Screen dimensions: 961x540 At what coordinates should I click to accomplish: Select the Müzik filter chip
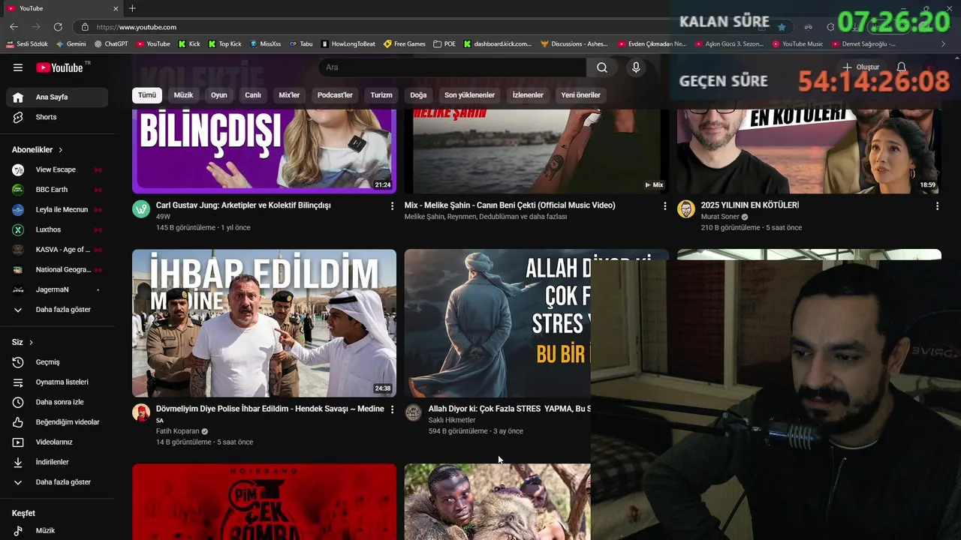click(183, 95)
